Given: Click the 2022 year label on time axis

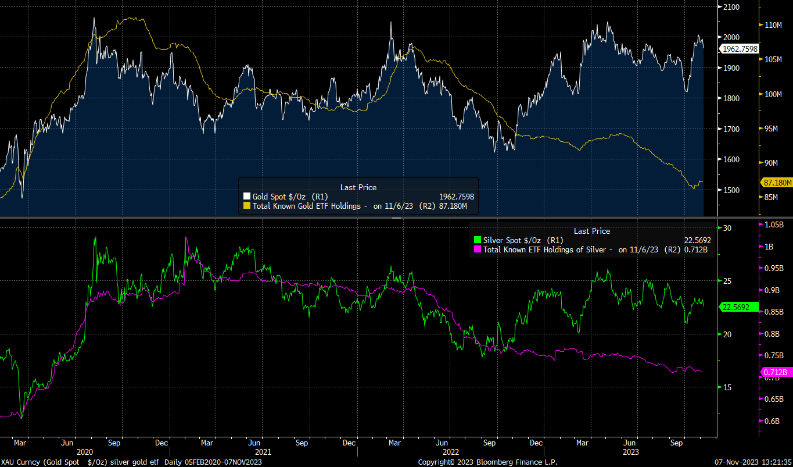Looking at the screenshot, I should pos(451,452).
